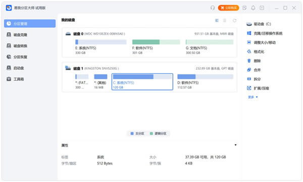Click the orange 立即购买 button

coord(228,8)
